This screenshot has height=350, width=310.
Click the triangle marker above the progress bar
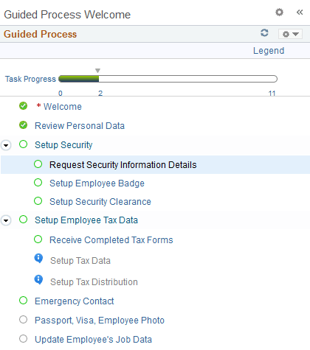[x=97, y=71]
